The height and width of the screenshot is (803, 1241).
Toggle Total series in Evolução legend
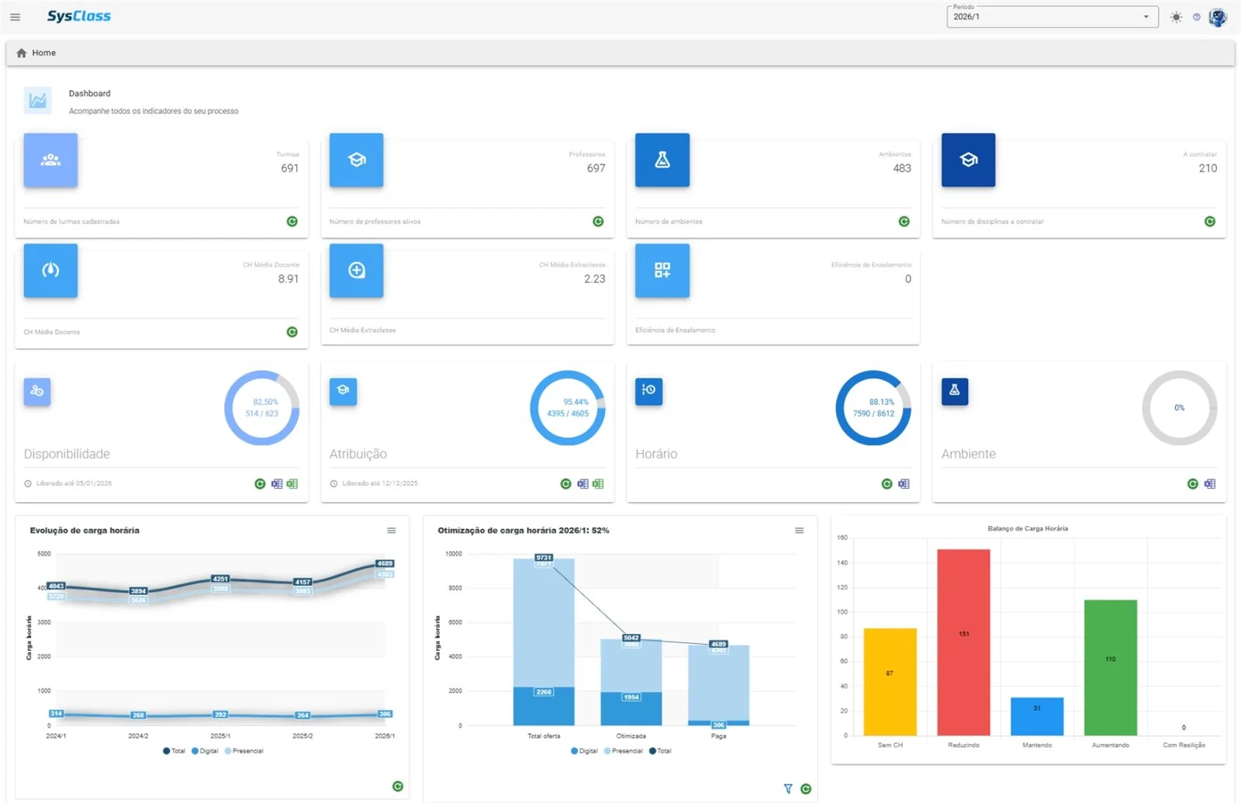(x=175, y=751)
